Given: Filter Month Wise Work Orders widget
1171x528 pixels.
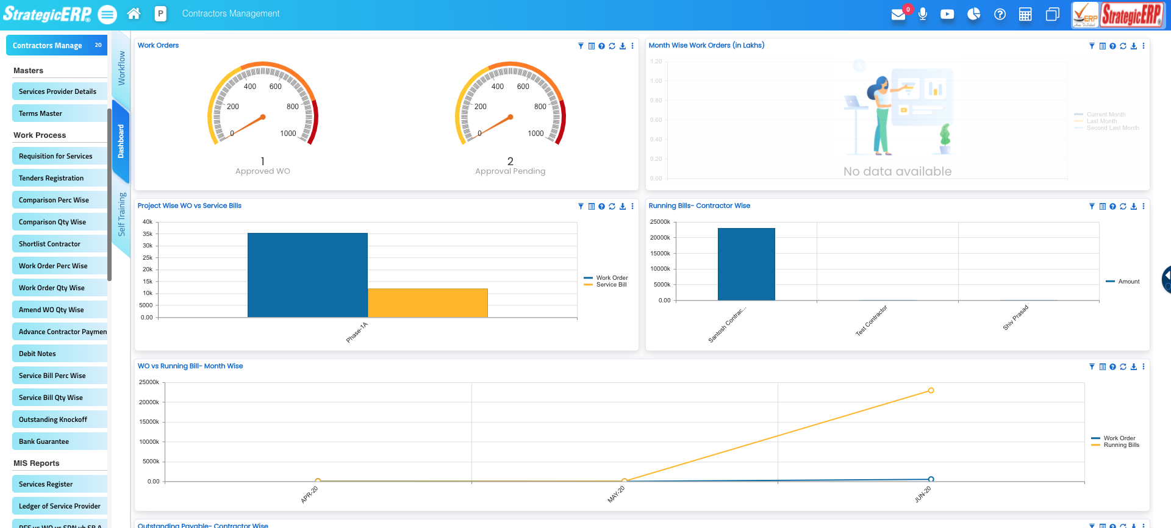Looking at the screenshot, I should click(1092, 46).
